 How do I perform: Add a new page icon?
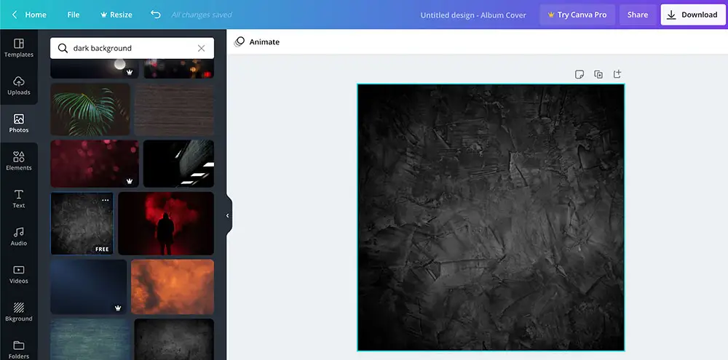point(617,74)
